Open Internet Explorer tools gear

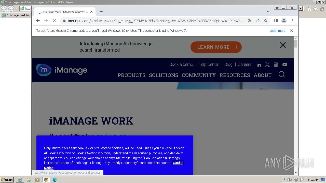tap(322, 9)
